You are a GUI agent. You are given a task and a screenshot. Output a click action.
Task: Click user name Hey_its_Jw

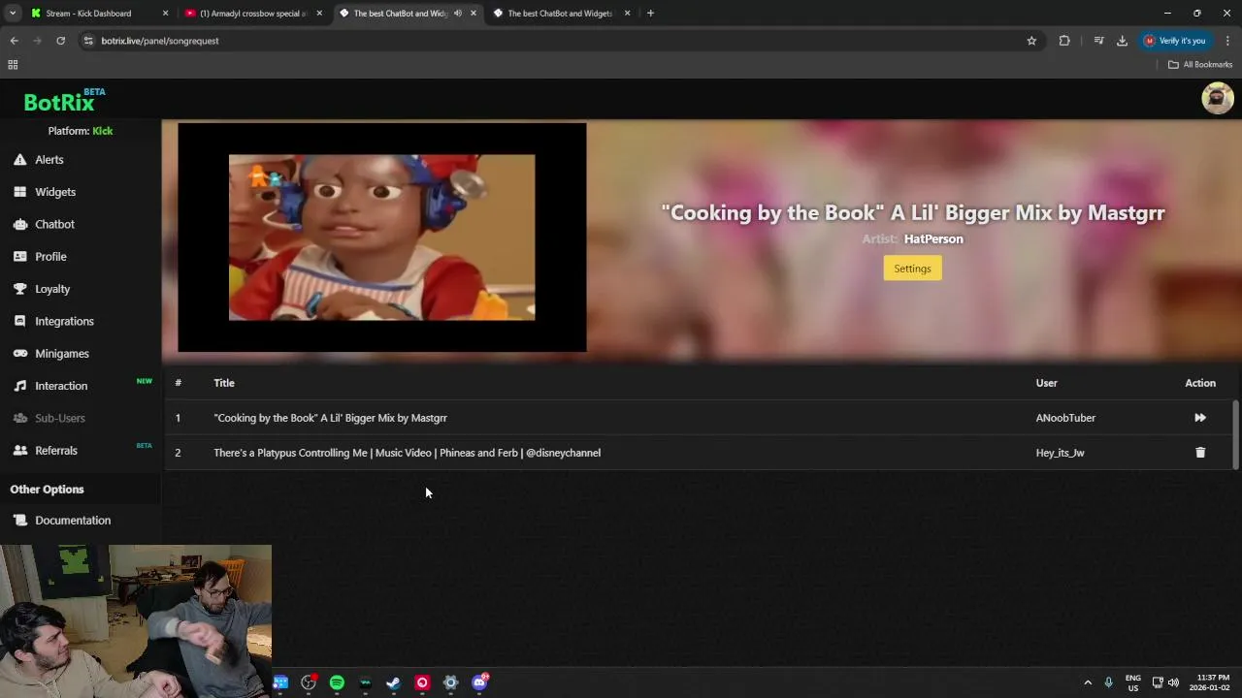tap(1060, 453)
